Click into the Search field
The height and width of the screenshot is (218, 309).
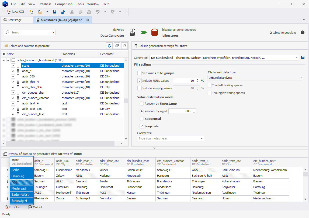click(x=30, y=32)
